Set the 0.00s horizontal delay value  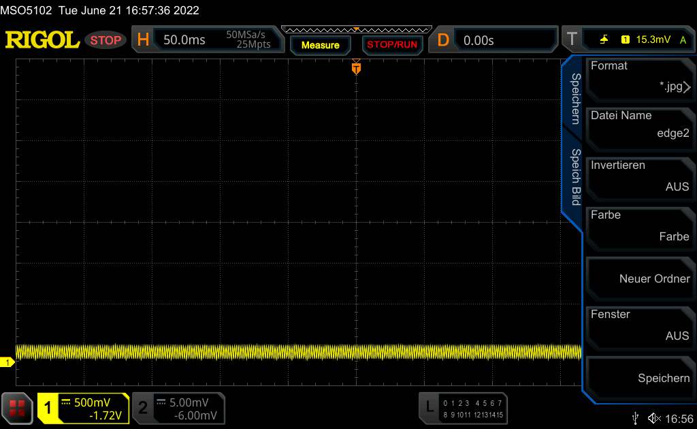(479, 40)
